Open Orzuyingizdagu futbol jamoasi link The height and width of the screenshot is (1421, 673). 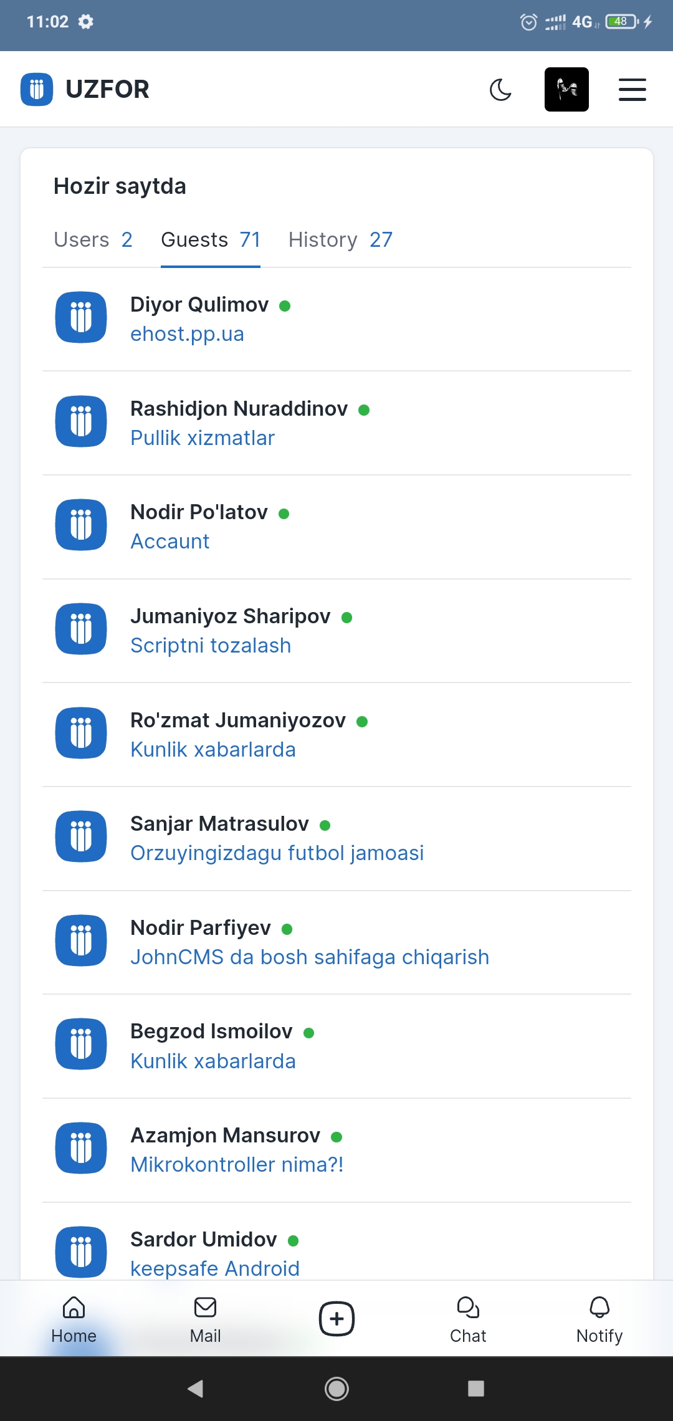[277, 853]
